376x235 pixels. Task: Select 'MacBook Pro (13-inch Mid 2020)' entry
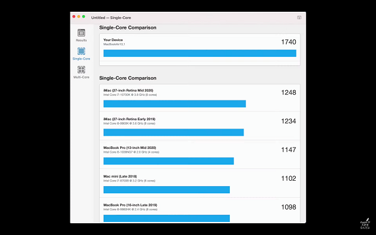(130, 148)
